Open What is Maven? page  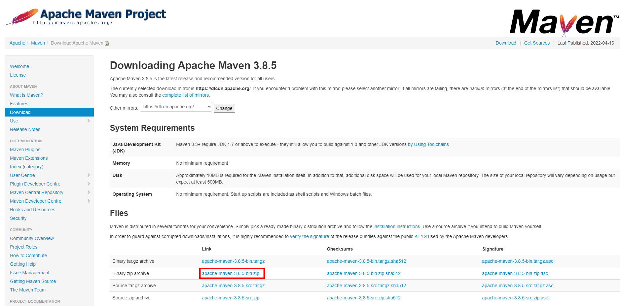26,95
